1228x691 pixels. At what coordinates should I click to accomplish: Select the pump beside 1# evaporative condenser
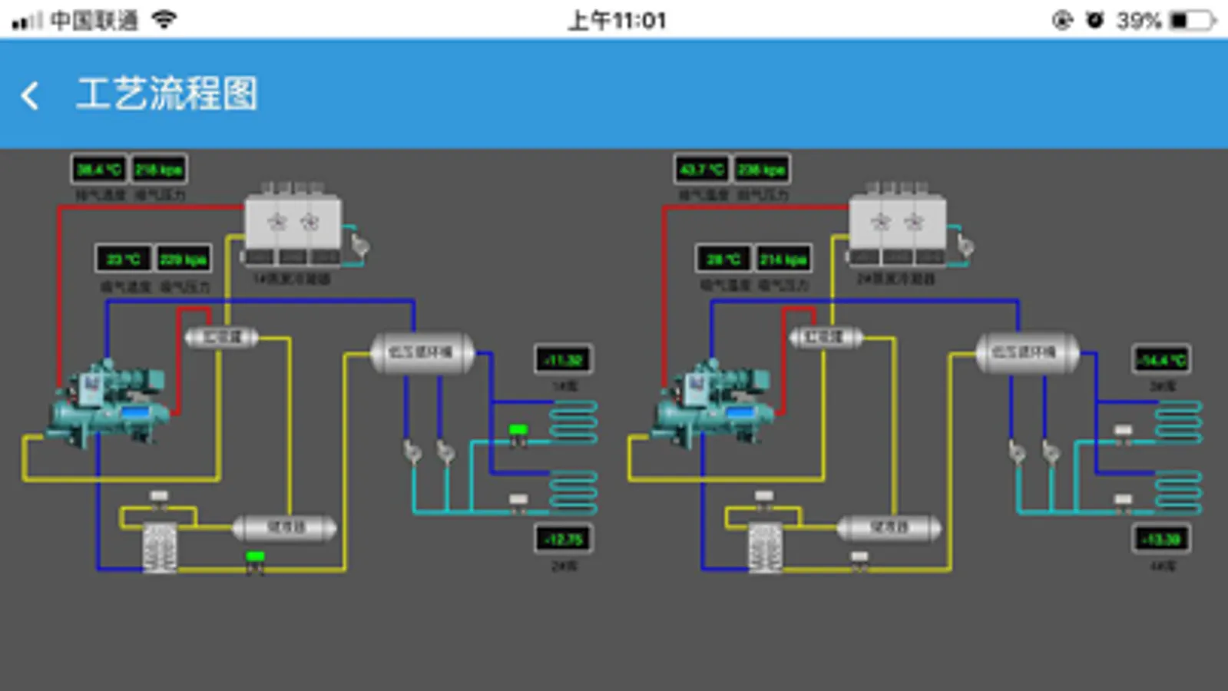pyautogui.click(x=360, y=245)
